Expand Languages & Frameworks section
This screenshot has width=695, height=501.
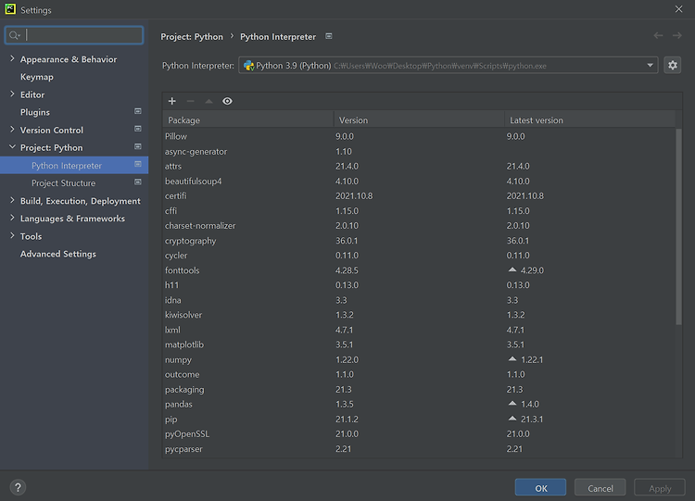pyautogui.click(x=12, y=218)
